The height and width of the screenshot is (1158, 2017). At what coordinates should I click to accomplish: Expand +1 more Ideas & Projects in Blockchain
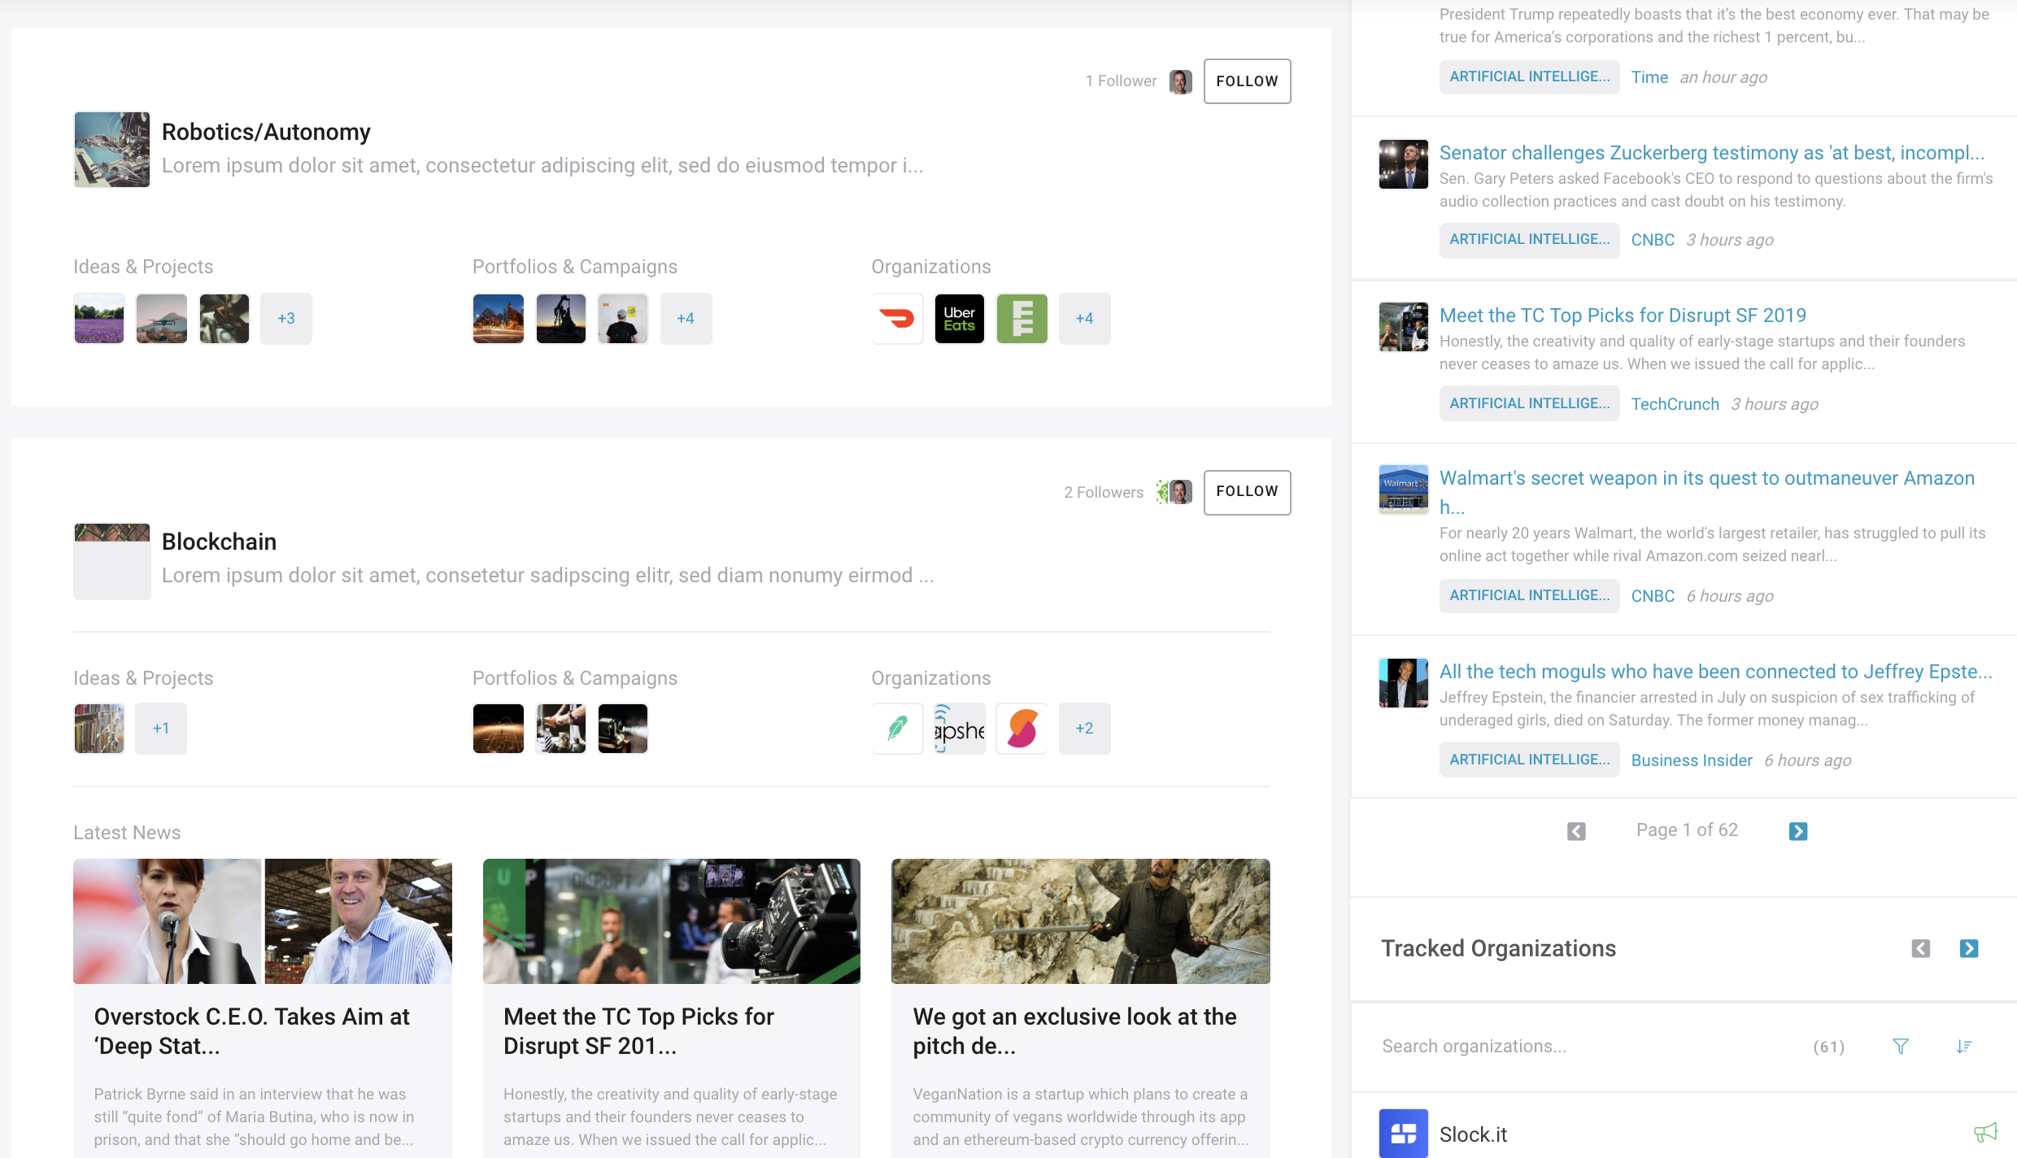coord(161,729)
